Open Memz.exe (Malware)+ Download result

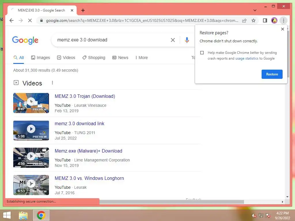pyautogui.click(x=88, y=151)
